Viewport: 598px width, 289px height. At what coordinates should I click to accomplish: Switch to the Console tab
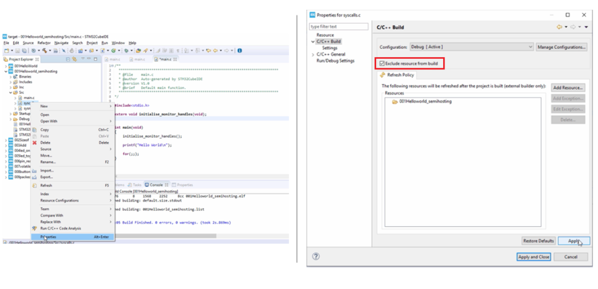click(156, 185)
